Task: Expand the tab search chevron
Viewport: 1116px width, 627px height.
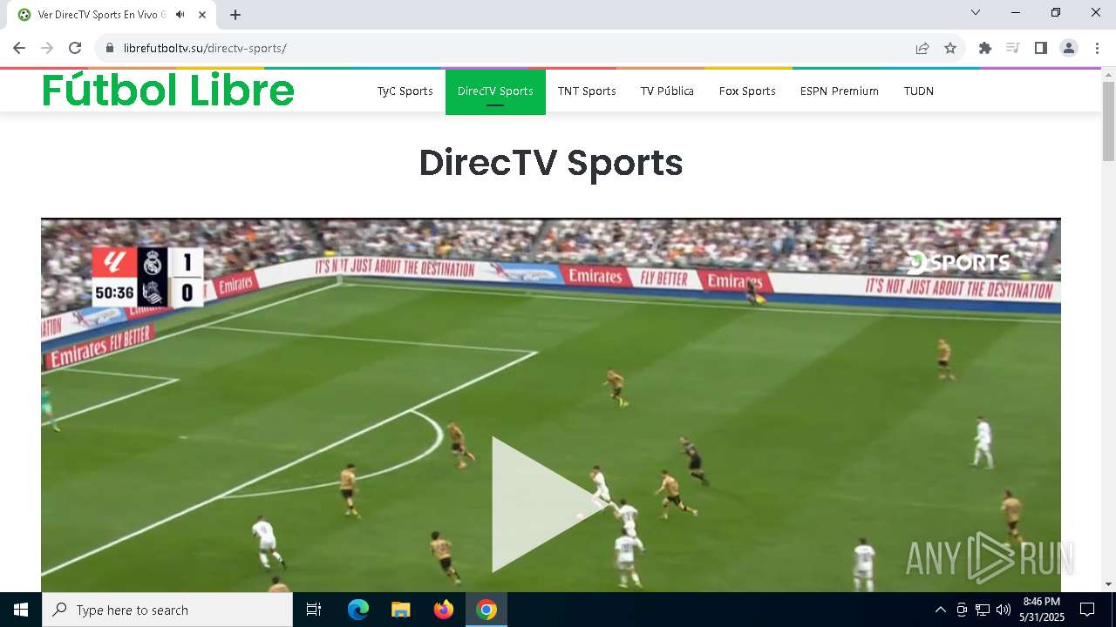Action: tap(976, 12)
